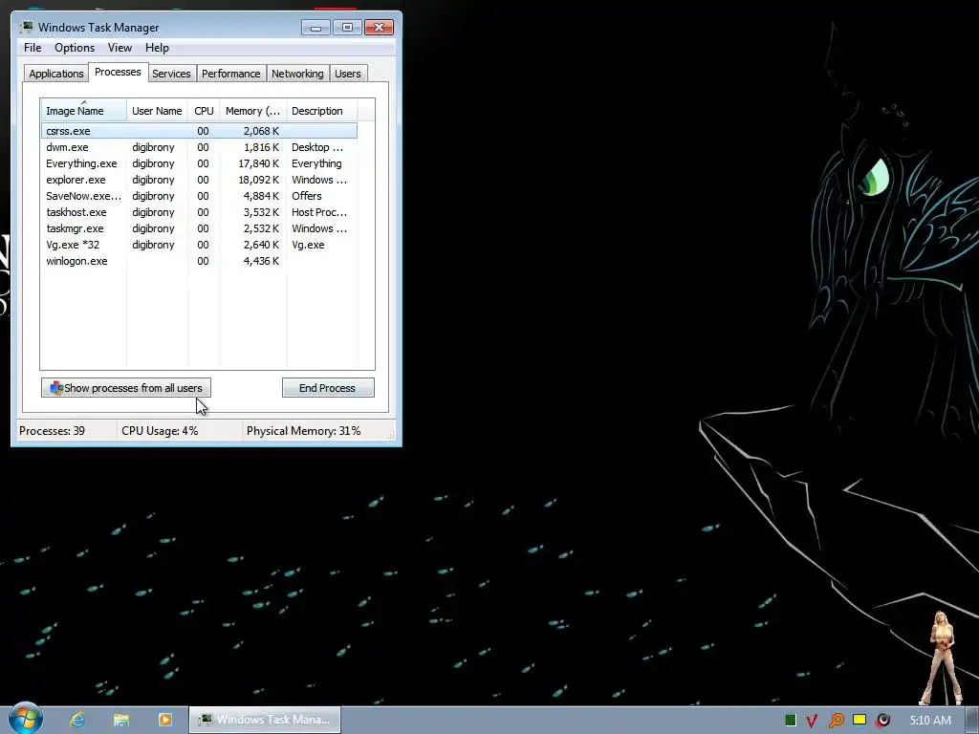Select the csrss.exe process row
The height and width of the screenshot is (734, 979).
click(199, 130)
